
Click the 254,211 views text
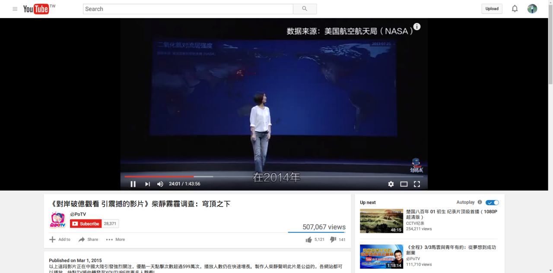point(419,229)
